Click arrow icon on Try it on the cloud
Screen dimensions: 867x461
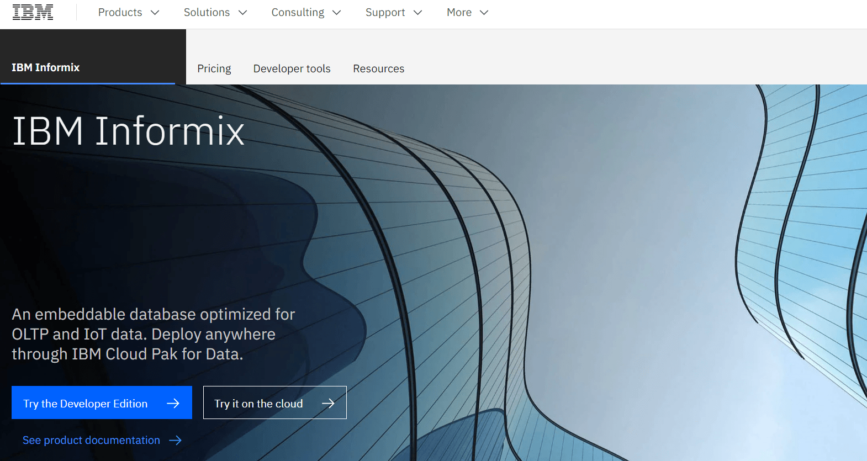[x=328, y=404]
